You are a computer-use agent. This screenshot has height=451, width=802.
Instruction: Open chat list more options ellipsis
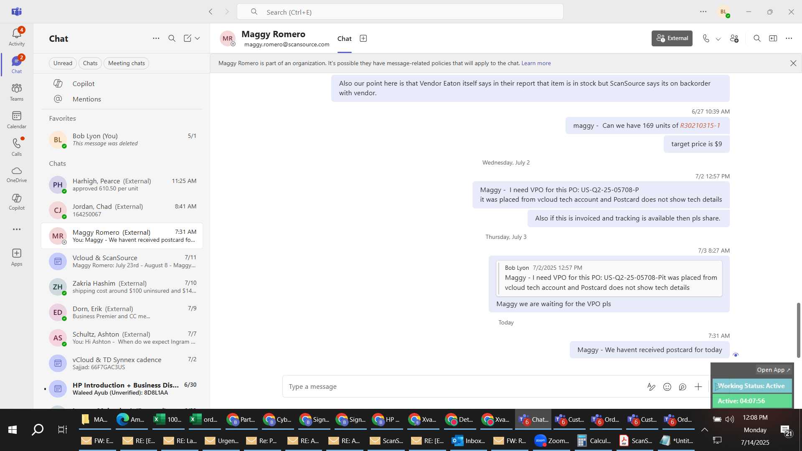[x=156, y=38]
